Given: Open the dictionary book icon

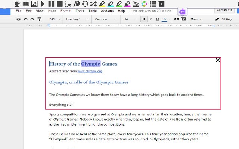Looking at the screenshot, I should 26,4.
